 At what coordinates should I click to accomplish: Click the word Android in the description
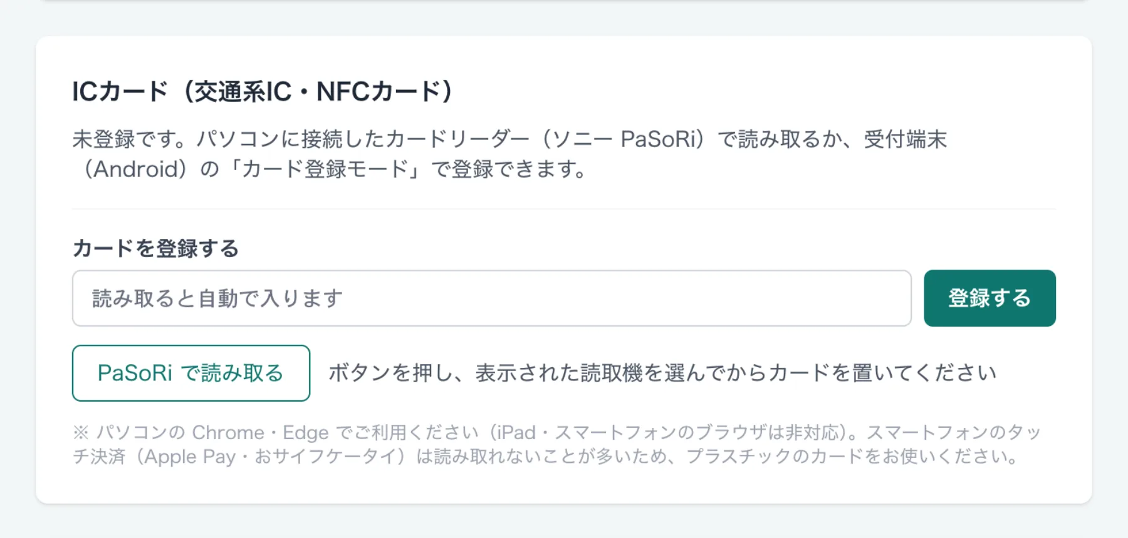136,169
